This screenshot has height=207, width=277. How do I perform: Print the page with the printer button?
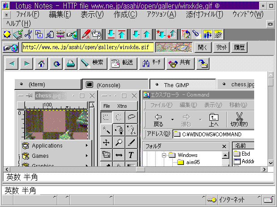(x=71, y=63)
